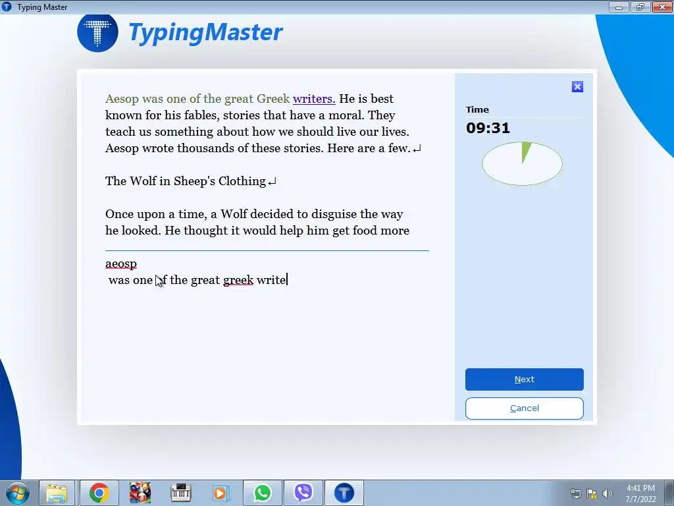The width and height of the screenshot is (674, 506).
Task: Open the piano keyboard app in taskbar
Action: click(x=180, y=493)
